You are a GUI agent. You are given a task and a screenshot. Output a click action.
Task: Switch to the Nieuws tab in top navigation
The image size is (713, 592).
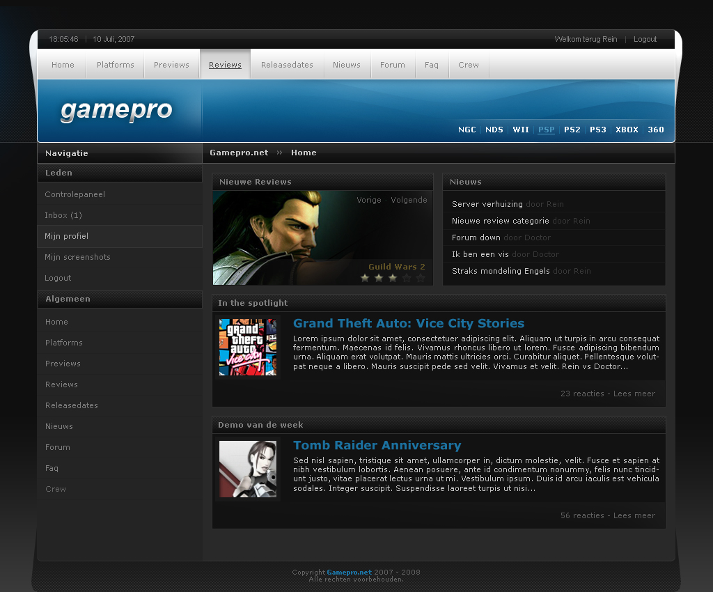[x=347, y=65]
